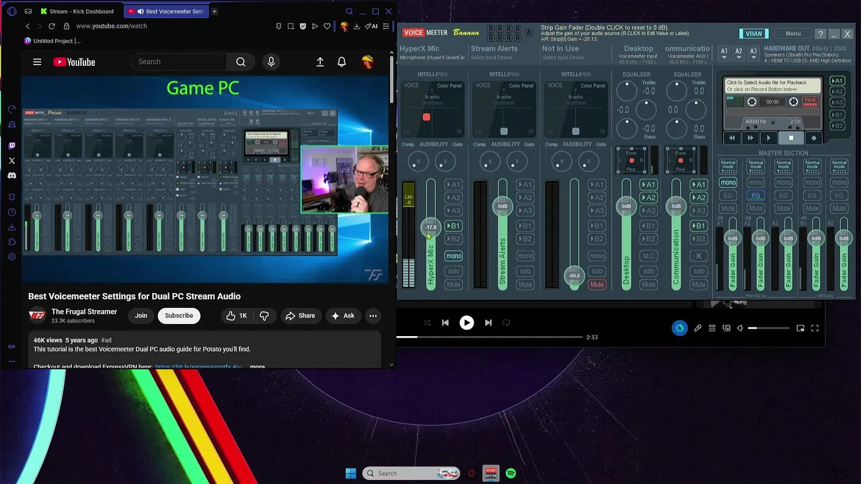Click the HyperX Mic gain fader knob at -17.8
This screenshot has height=484, width=861.
pyautogui.click(x=430, y=227)
